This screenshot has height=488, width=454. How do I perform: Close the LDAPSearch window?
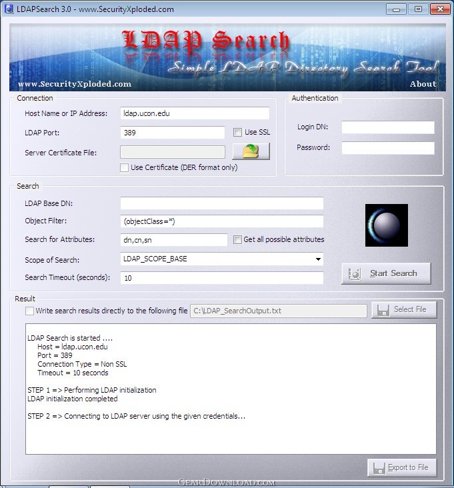coord(440,9)
